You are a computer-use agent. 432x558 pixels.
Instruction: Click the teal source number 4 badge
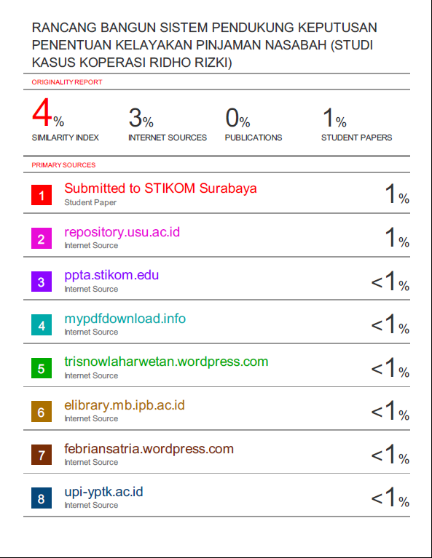pyautogui.click(x=42, y=325)
